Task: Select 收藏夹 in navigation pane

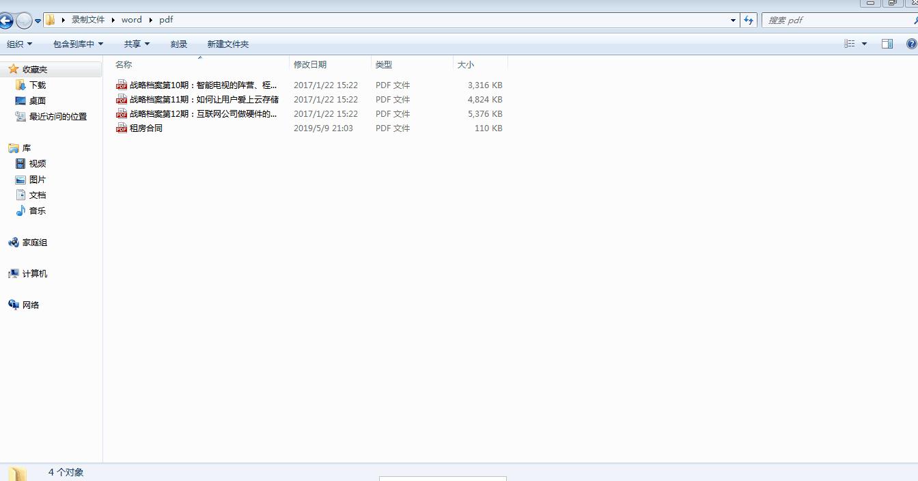Action: [x=35, y=70]
